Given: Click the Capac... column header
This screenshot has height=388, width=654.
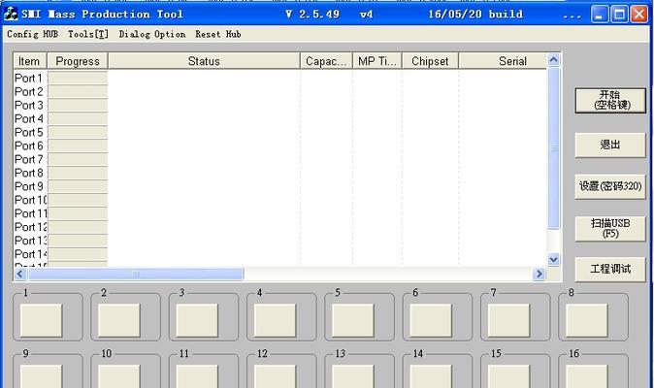Looking at the screenshot, I should 326,61.
